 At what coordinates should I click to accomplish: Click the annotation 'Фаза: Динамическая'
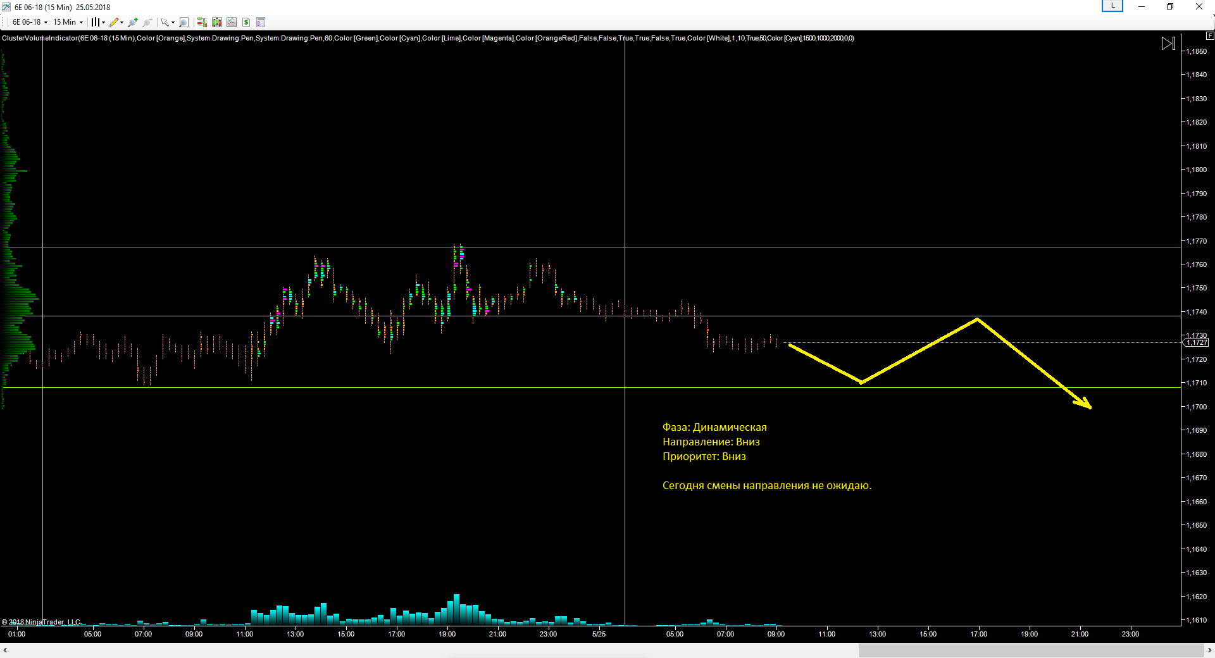[714, 427]
